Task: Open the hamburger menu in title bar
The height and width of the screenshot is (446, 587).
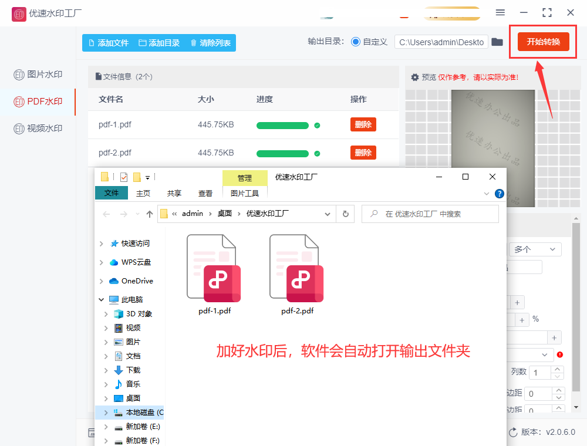Action: [500, 13]
